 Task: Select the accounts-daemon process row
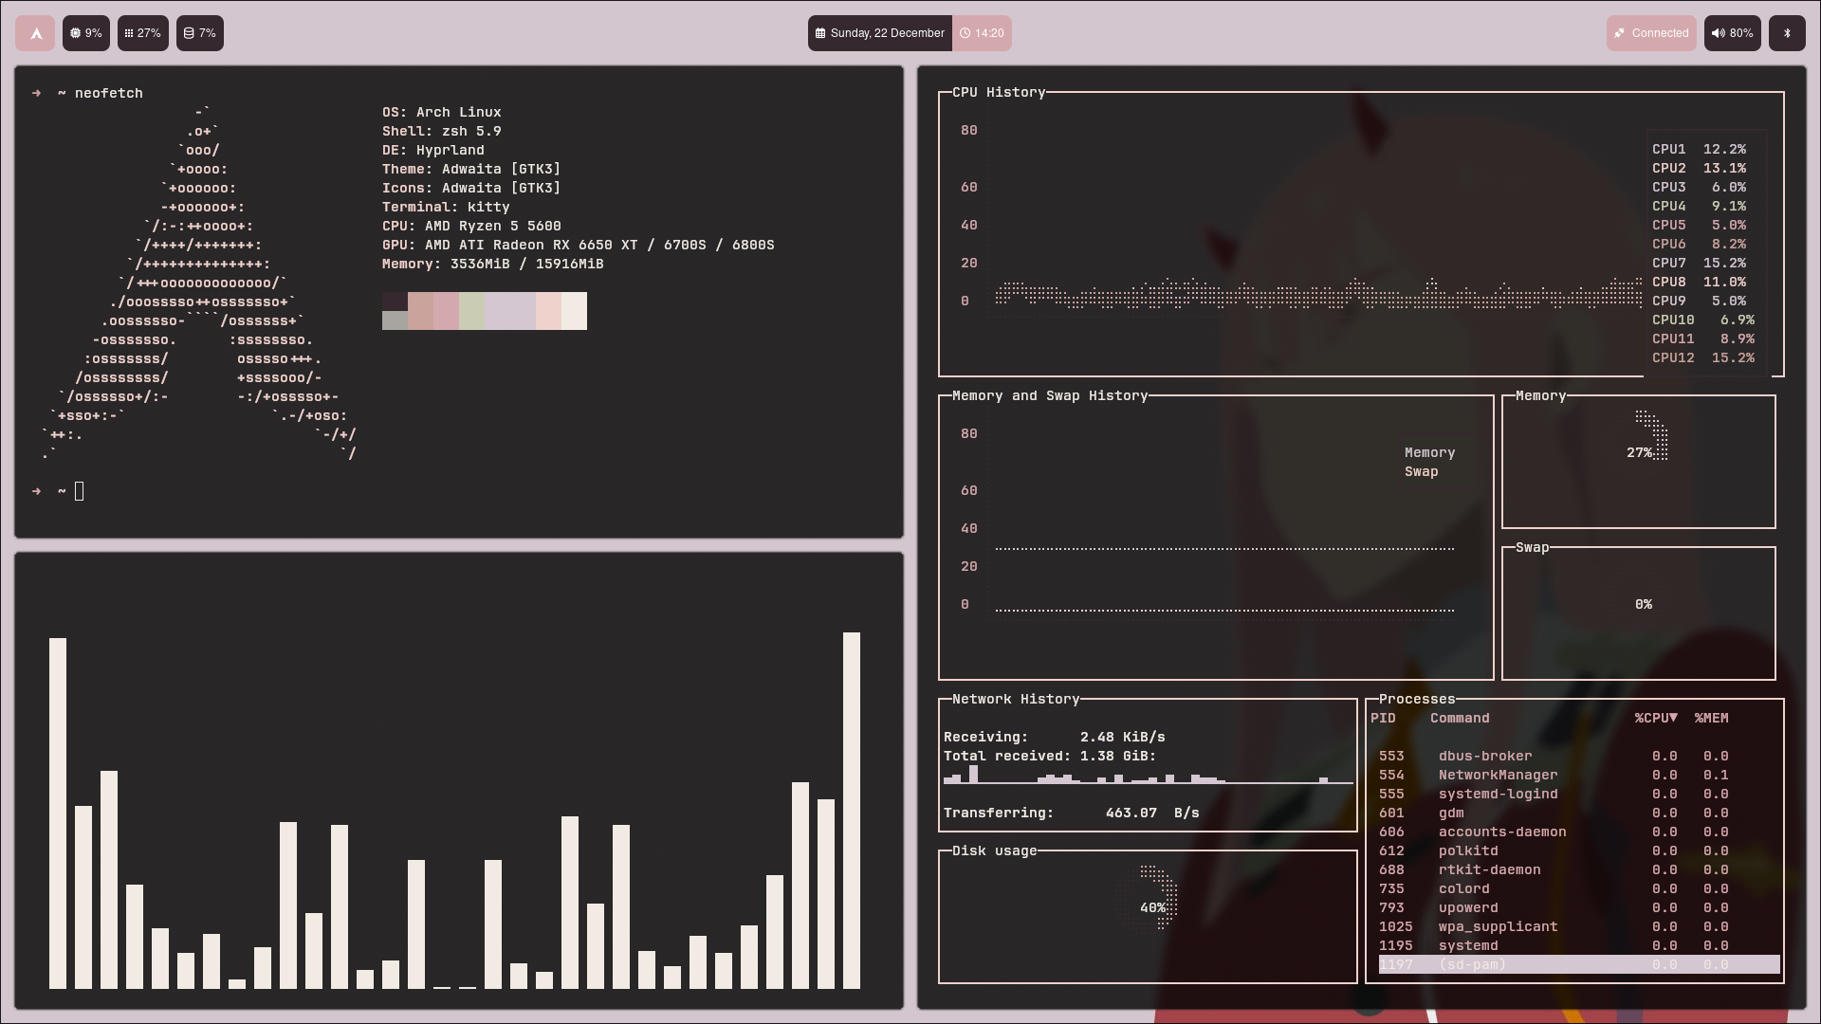pyautogui.click(x=1579, y=832)
